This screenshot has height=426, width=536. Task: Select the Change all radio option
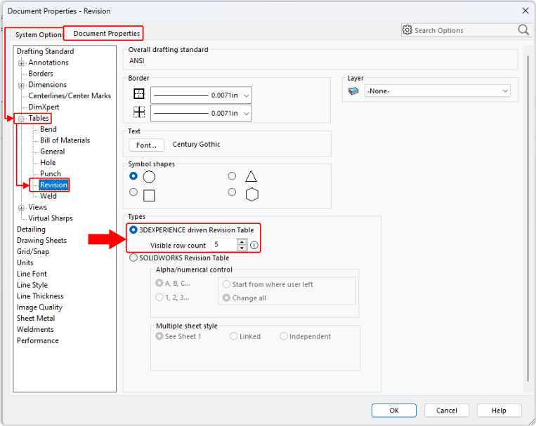(x=226, y=298)
